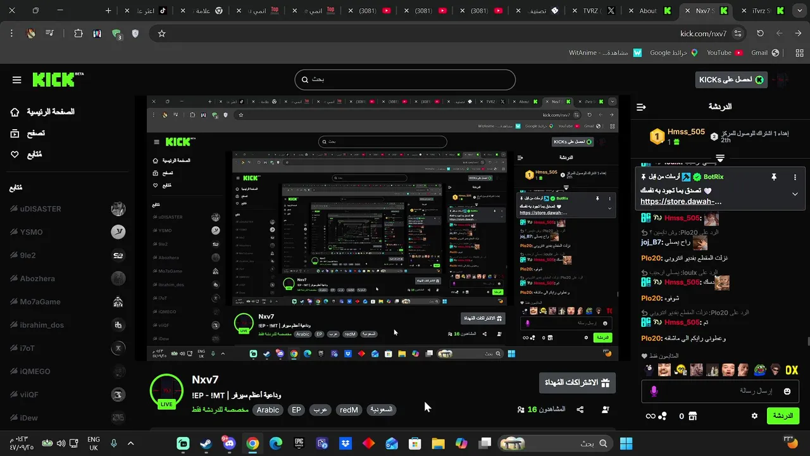Click the EP stream tag
The image size is (810, 456).
pyautogui.click(x=296, y=410)
